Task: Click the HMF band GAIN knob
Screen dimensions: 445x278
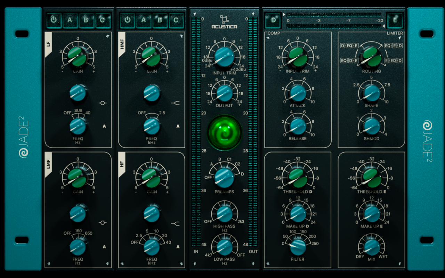Action: (x=152, y=57)
